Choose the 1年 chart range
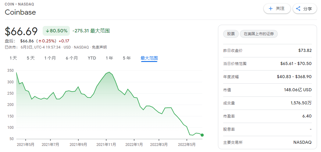This screenshot has height=152, width=321. point(109,58)
